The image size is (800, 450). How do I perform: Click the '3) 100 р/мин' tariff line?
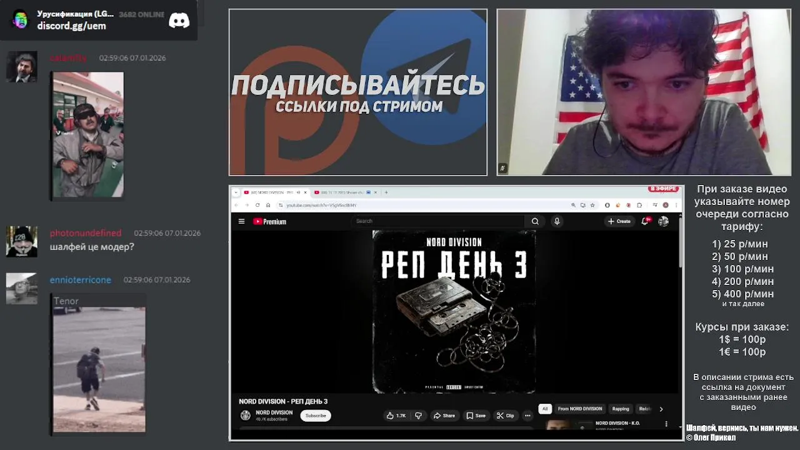[x=742, y=269]
